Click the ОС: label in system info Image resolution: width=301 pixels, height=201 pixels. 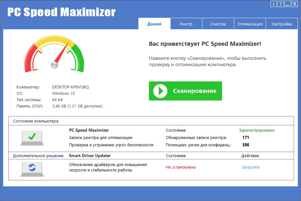[x=20, y=94]
